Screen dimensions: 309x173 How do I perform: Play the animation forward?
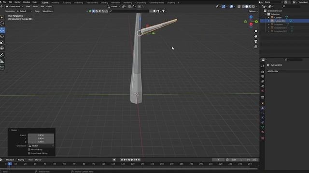132,160
